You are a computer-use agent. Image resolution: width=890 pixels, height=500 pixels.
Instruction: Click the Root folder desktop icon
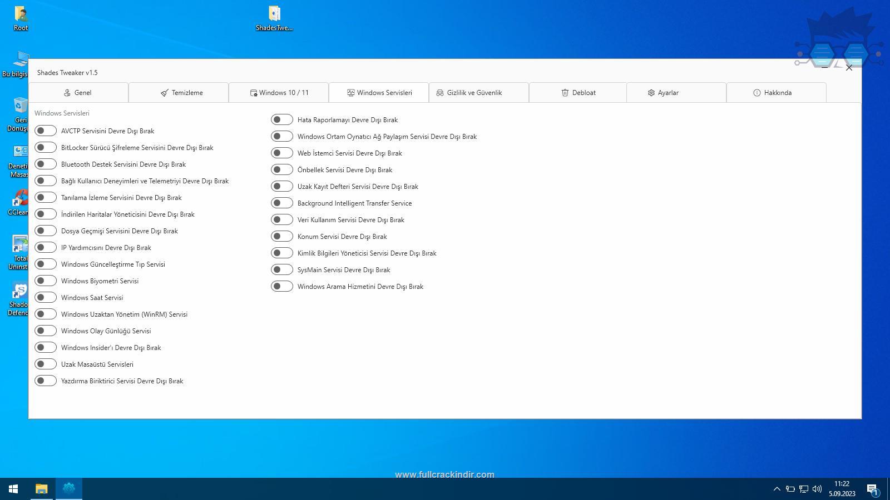[x=21, y=18]
